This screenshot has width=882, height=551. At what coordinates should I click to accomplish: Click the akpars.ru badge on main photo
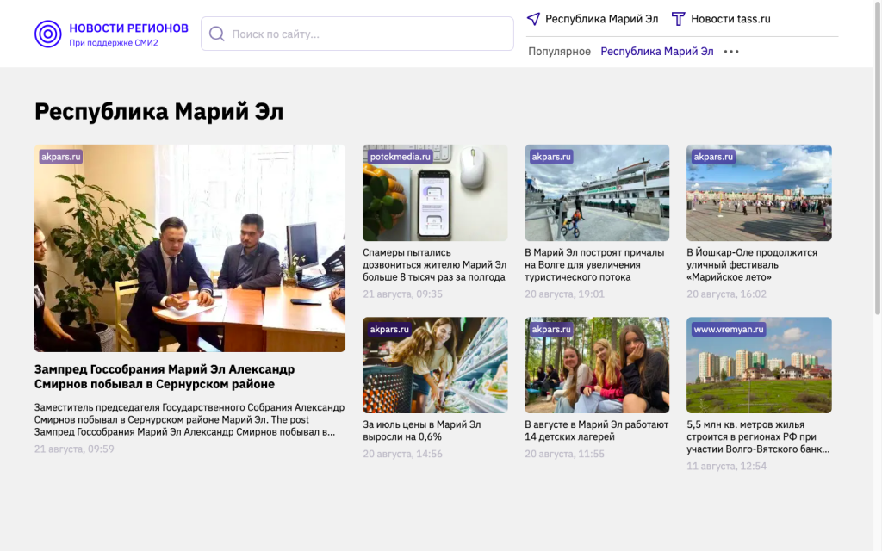pos(61,157)
